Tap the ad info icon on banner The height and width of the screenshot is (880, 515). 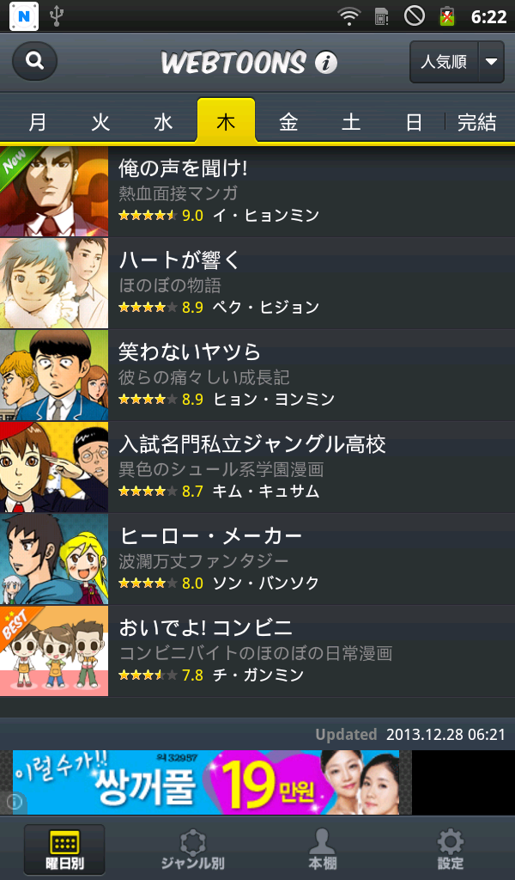(x=14, y=802)
